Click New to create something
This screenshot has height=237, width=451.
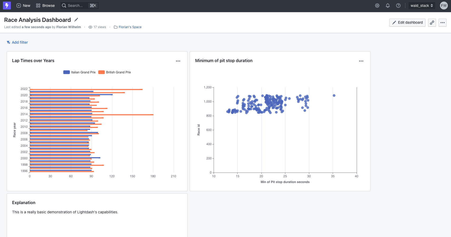tap(23, 5)
